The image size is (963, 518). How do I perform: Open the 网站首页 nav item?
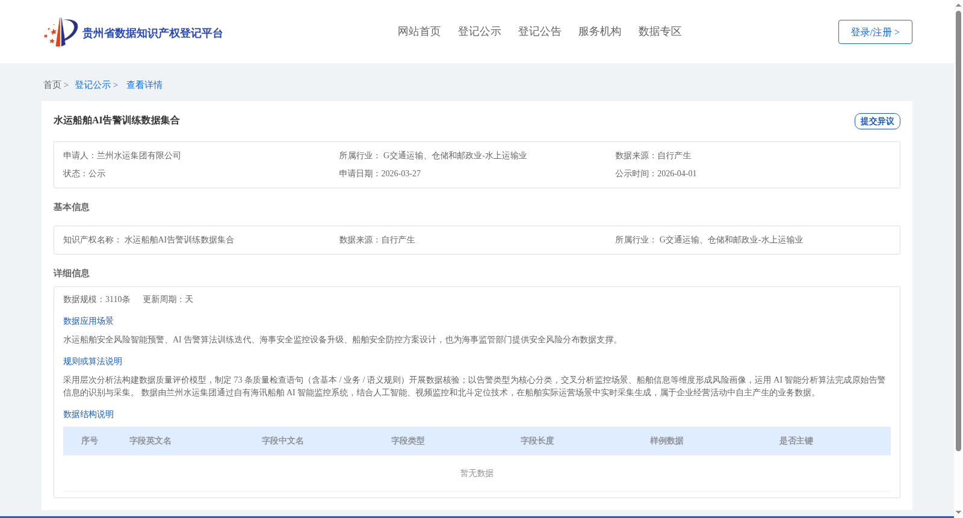point(419,31)
